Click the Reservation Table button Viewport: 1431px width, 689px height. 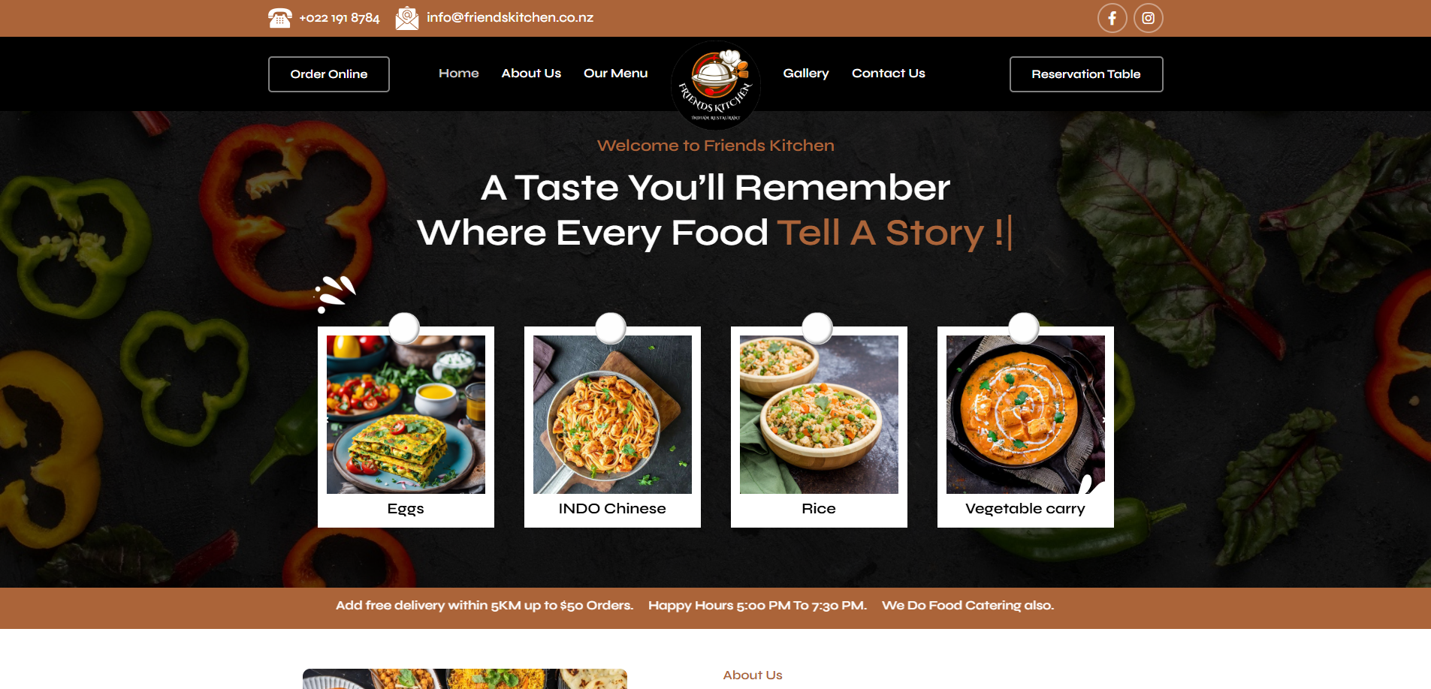point(1086,74)
